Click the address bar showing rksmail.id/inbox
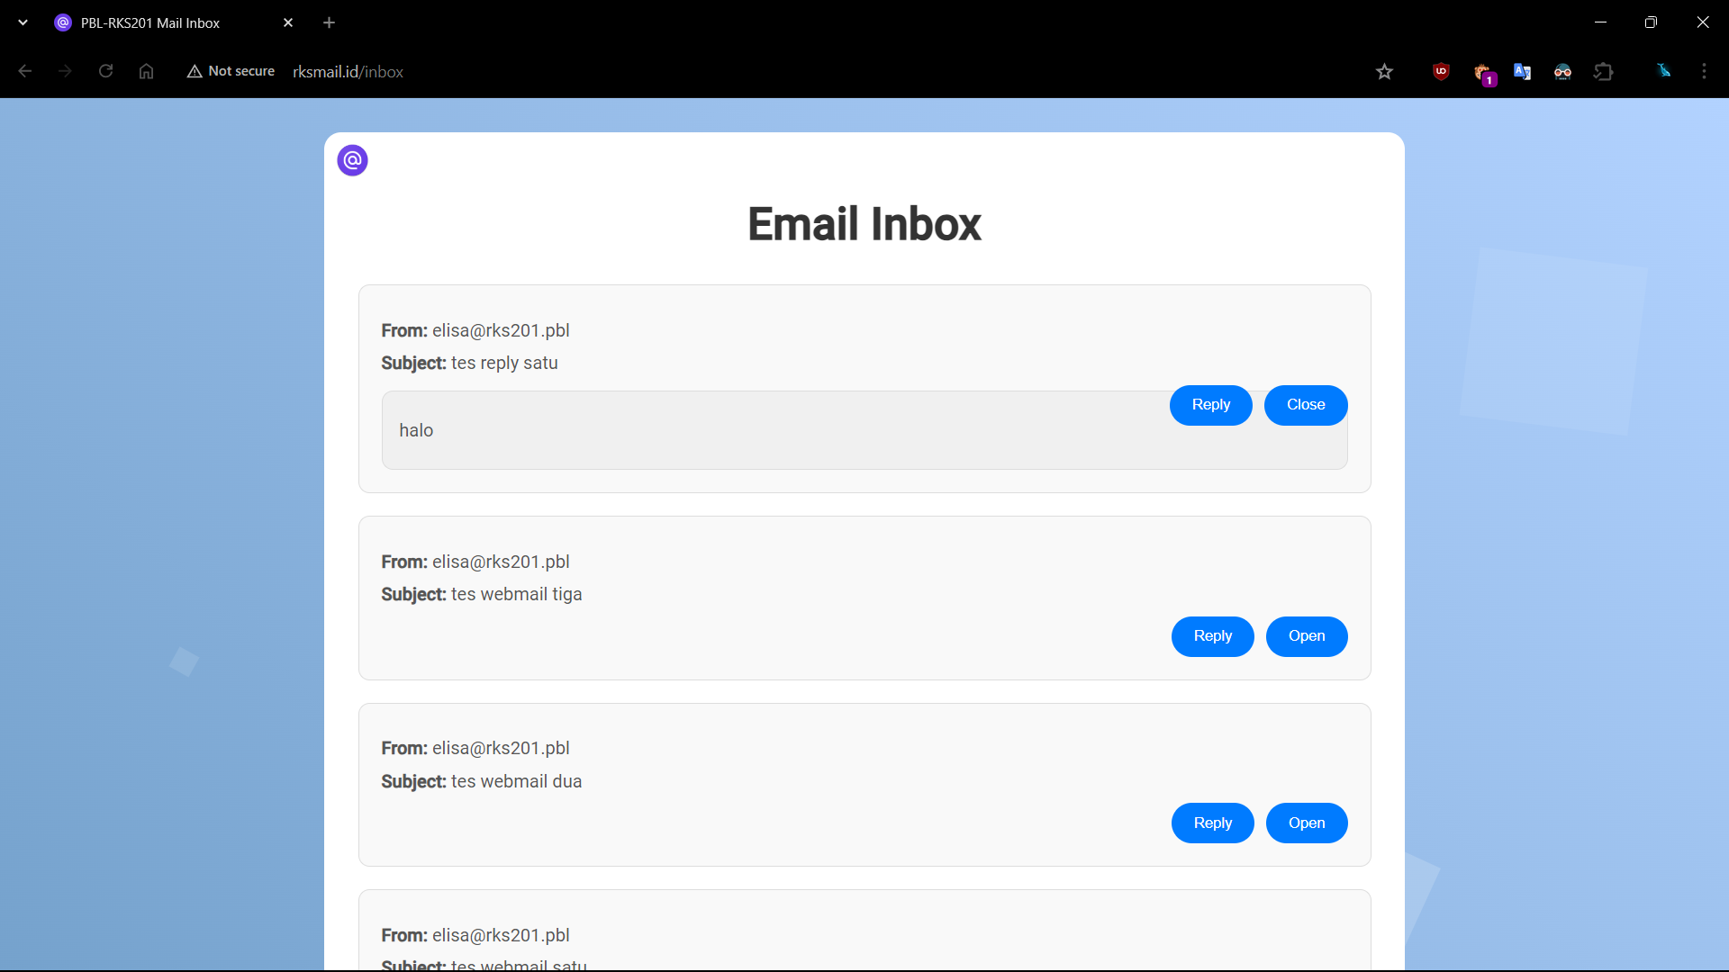This screenshot has height=972, width=1729. pos(348,71)
